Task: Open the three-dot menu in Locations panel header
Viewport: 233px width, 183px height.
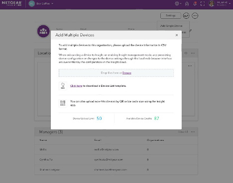Action: (x=193, y=53)
